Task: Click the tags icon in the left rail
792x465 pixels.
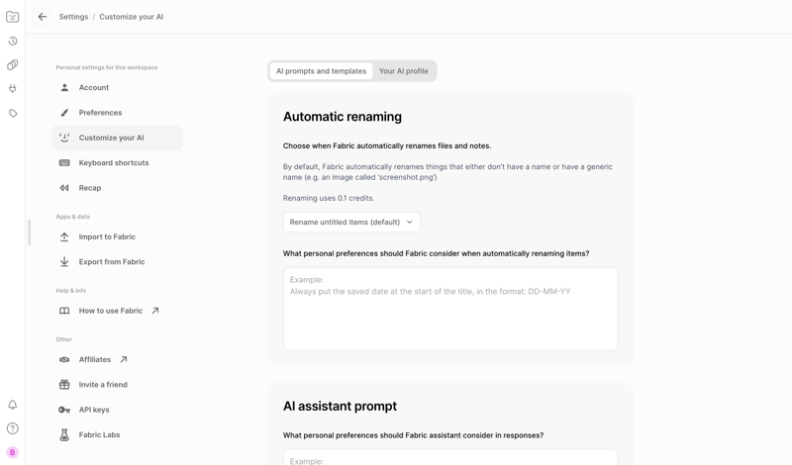Action: 13,113
